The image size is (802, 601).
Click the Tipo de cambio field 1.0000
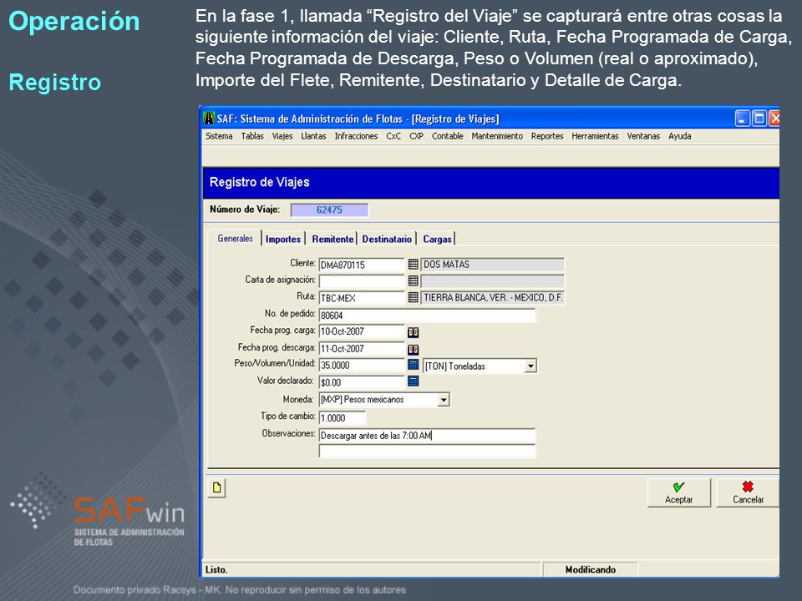tap(343, 418)
